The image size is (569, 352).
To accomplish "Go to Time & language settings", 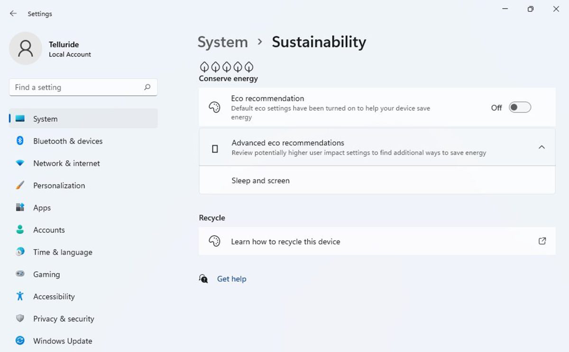I will click(x=83, y=252).
